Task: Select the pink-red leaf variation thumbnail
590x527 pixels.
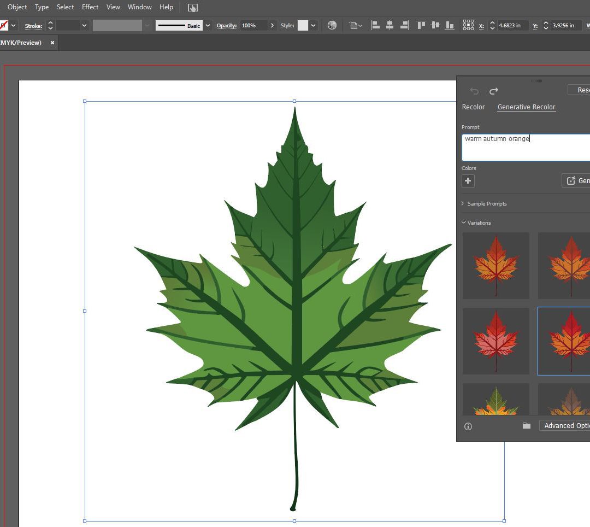Action: 496,341
